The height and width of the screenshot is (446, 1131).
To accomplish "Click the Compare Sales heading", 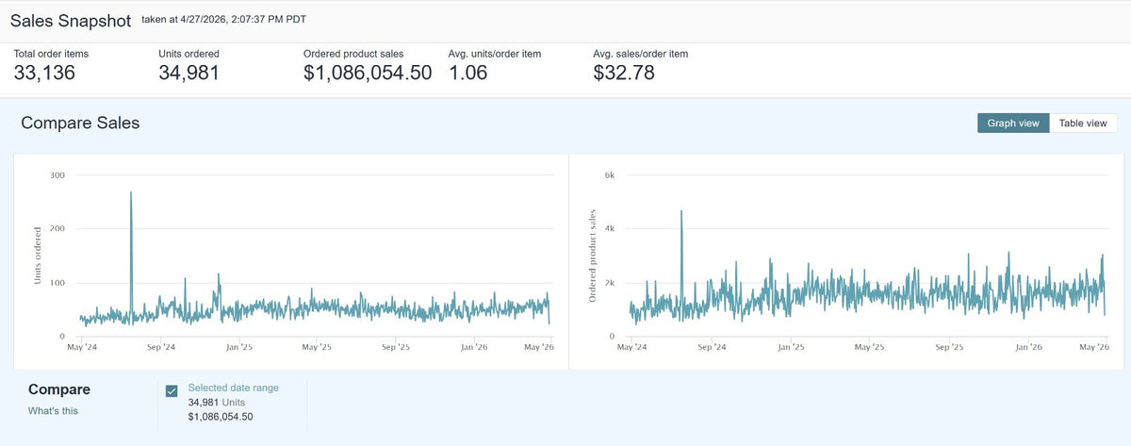I will (80, 124).
